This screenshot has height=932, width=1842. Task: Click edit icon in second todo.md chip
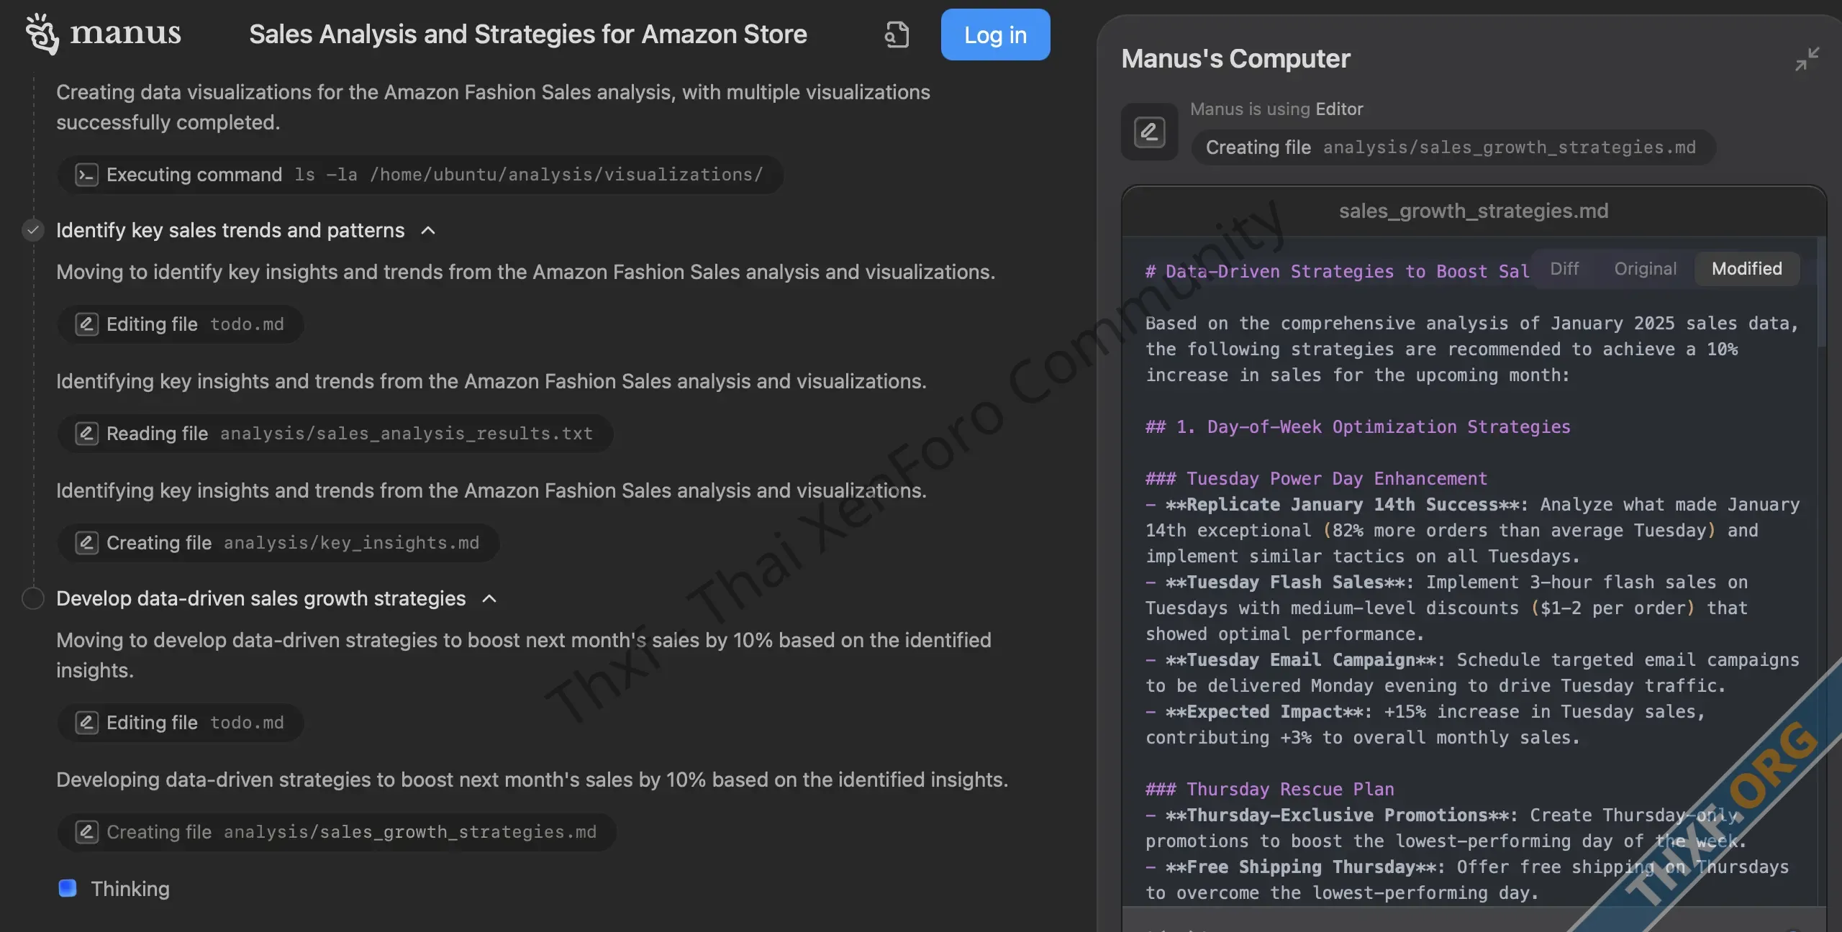[87, 723]
